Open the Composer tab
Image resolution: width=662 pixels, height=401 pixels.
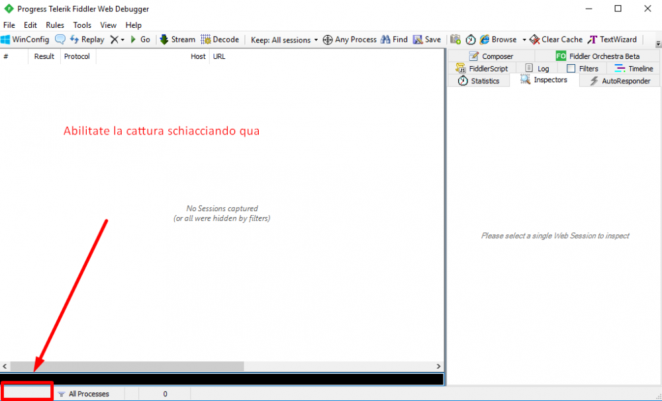click(x=491, y=56)
